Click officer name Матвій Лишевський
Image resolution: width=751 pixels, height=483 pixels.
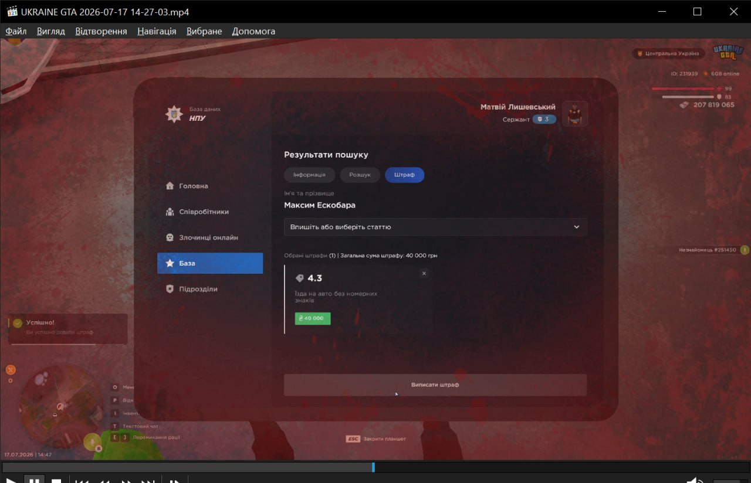(518, 107)
